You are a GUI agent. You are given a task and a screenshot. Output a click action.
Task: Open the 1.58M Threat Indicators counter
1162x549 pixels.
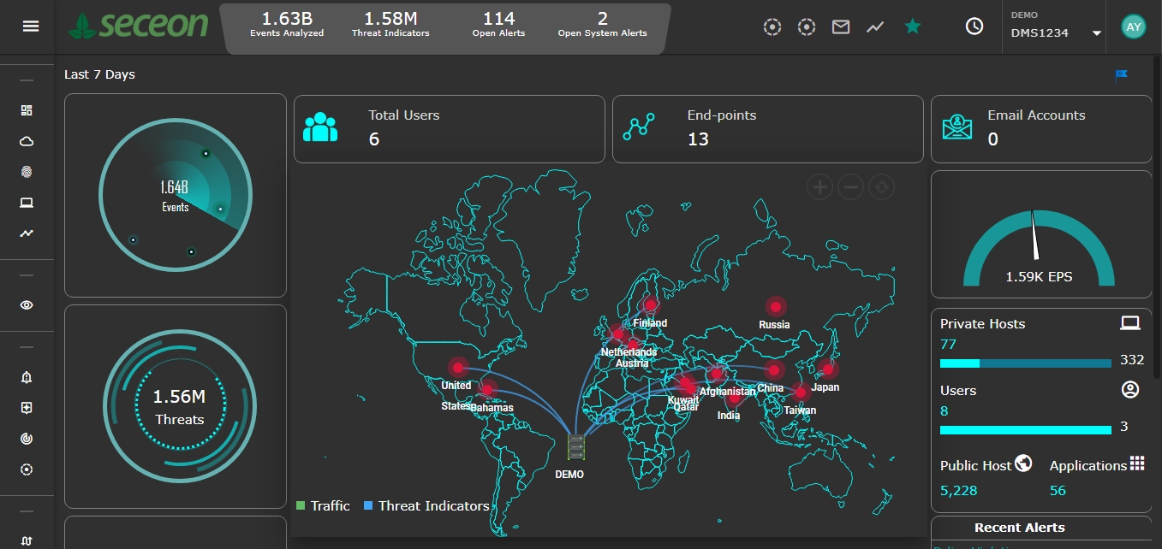click(x=390, y=24)
